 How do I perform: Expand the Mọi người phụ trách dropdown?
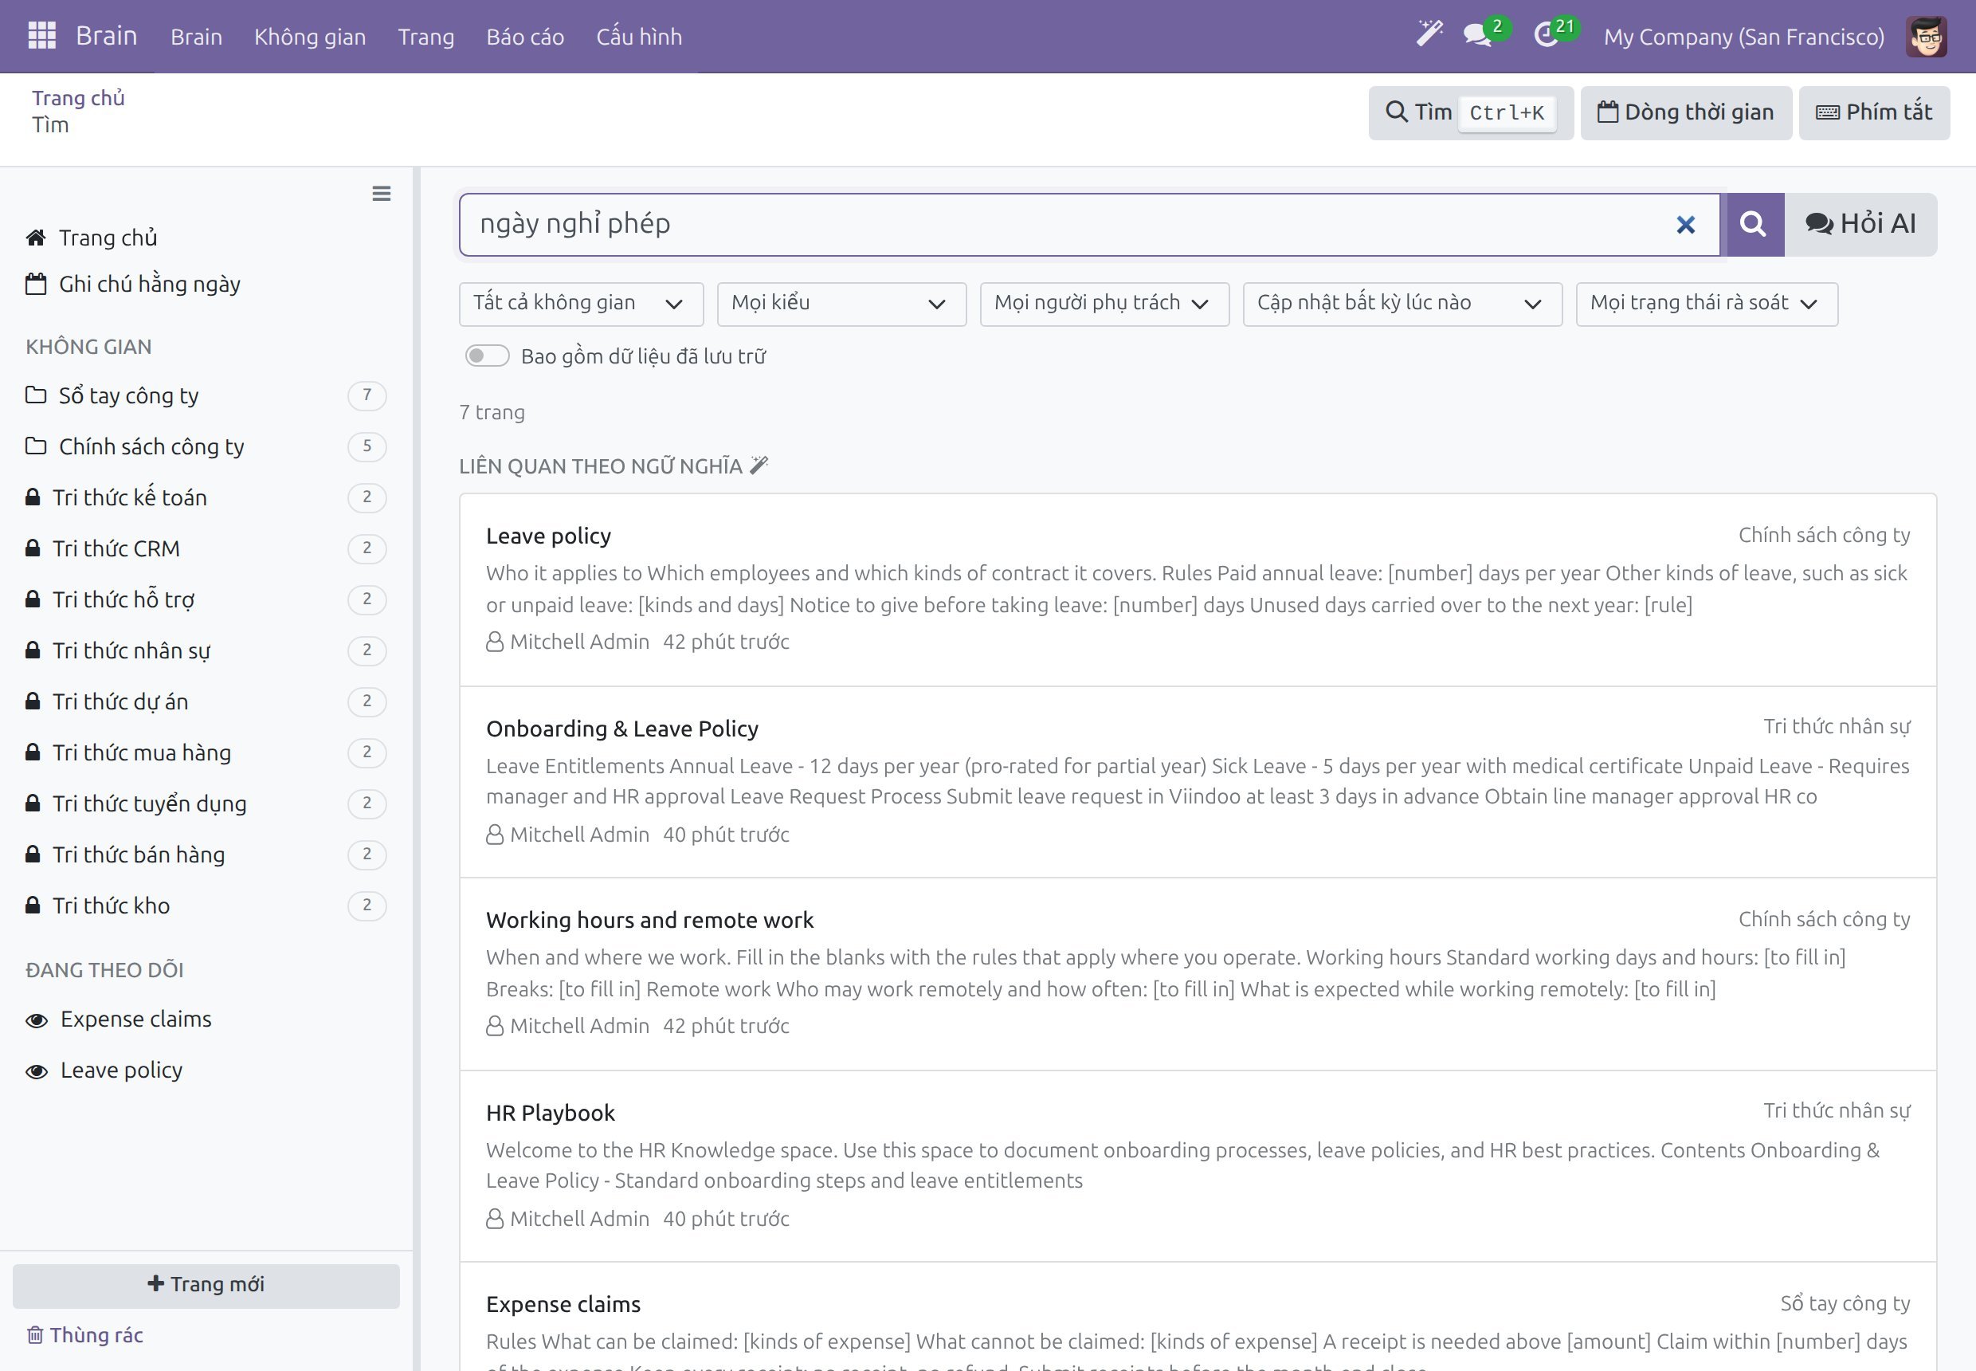tap(1104, 304)
